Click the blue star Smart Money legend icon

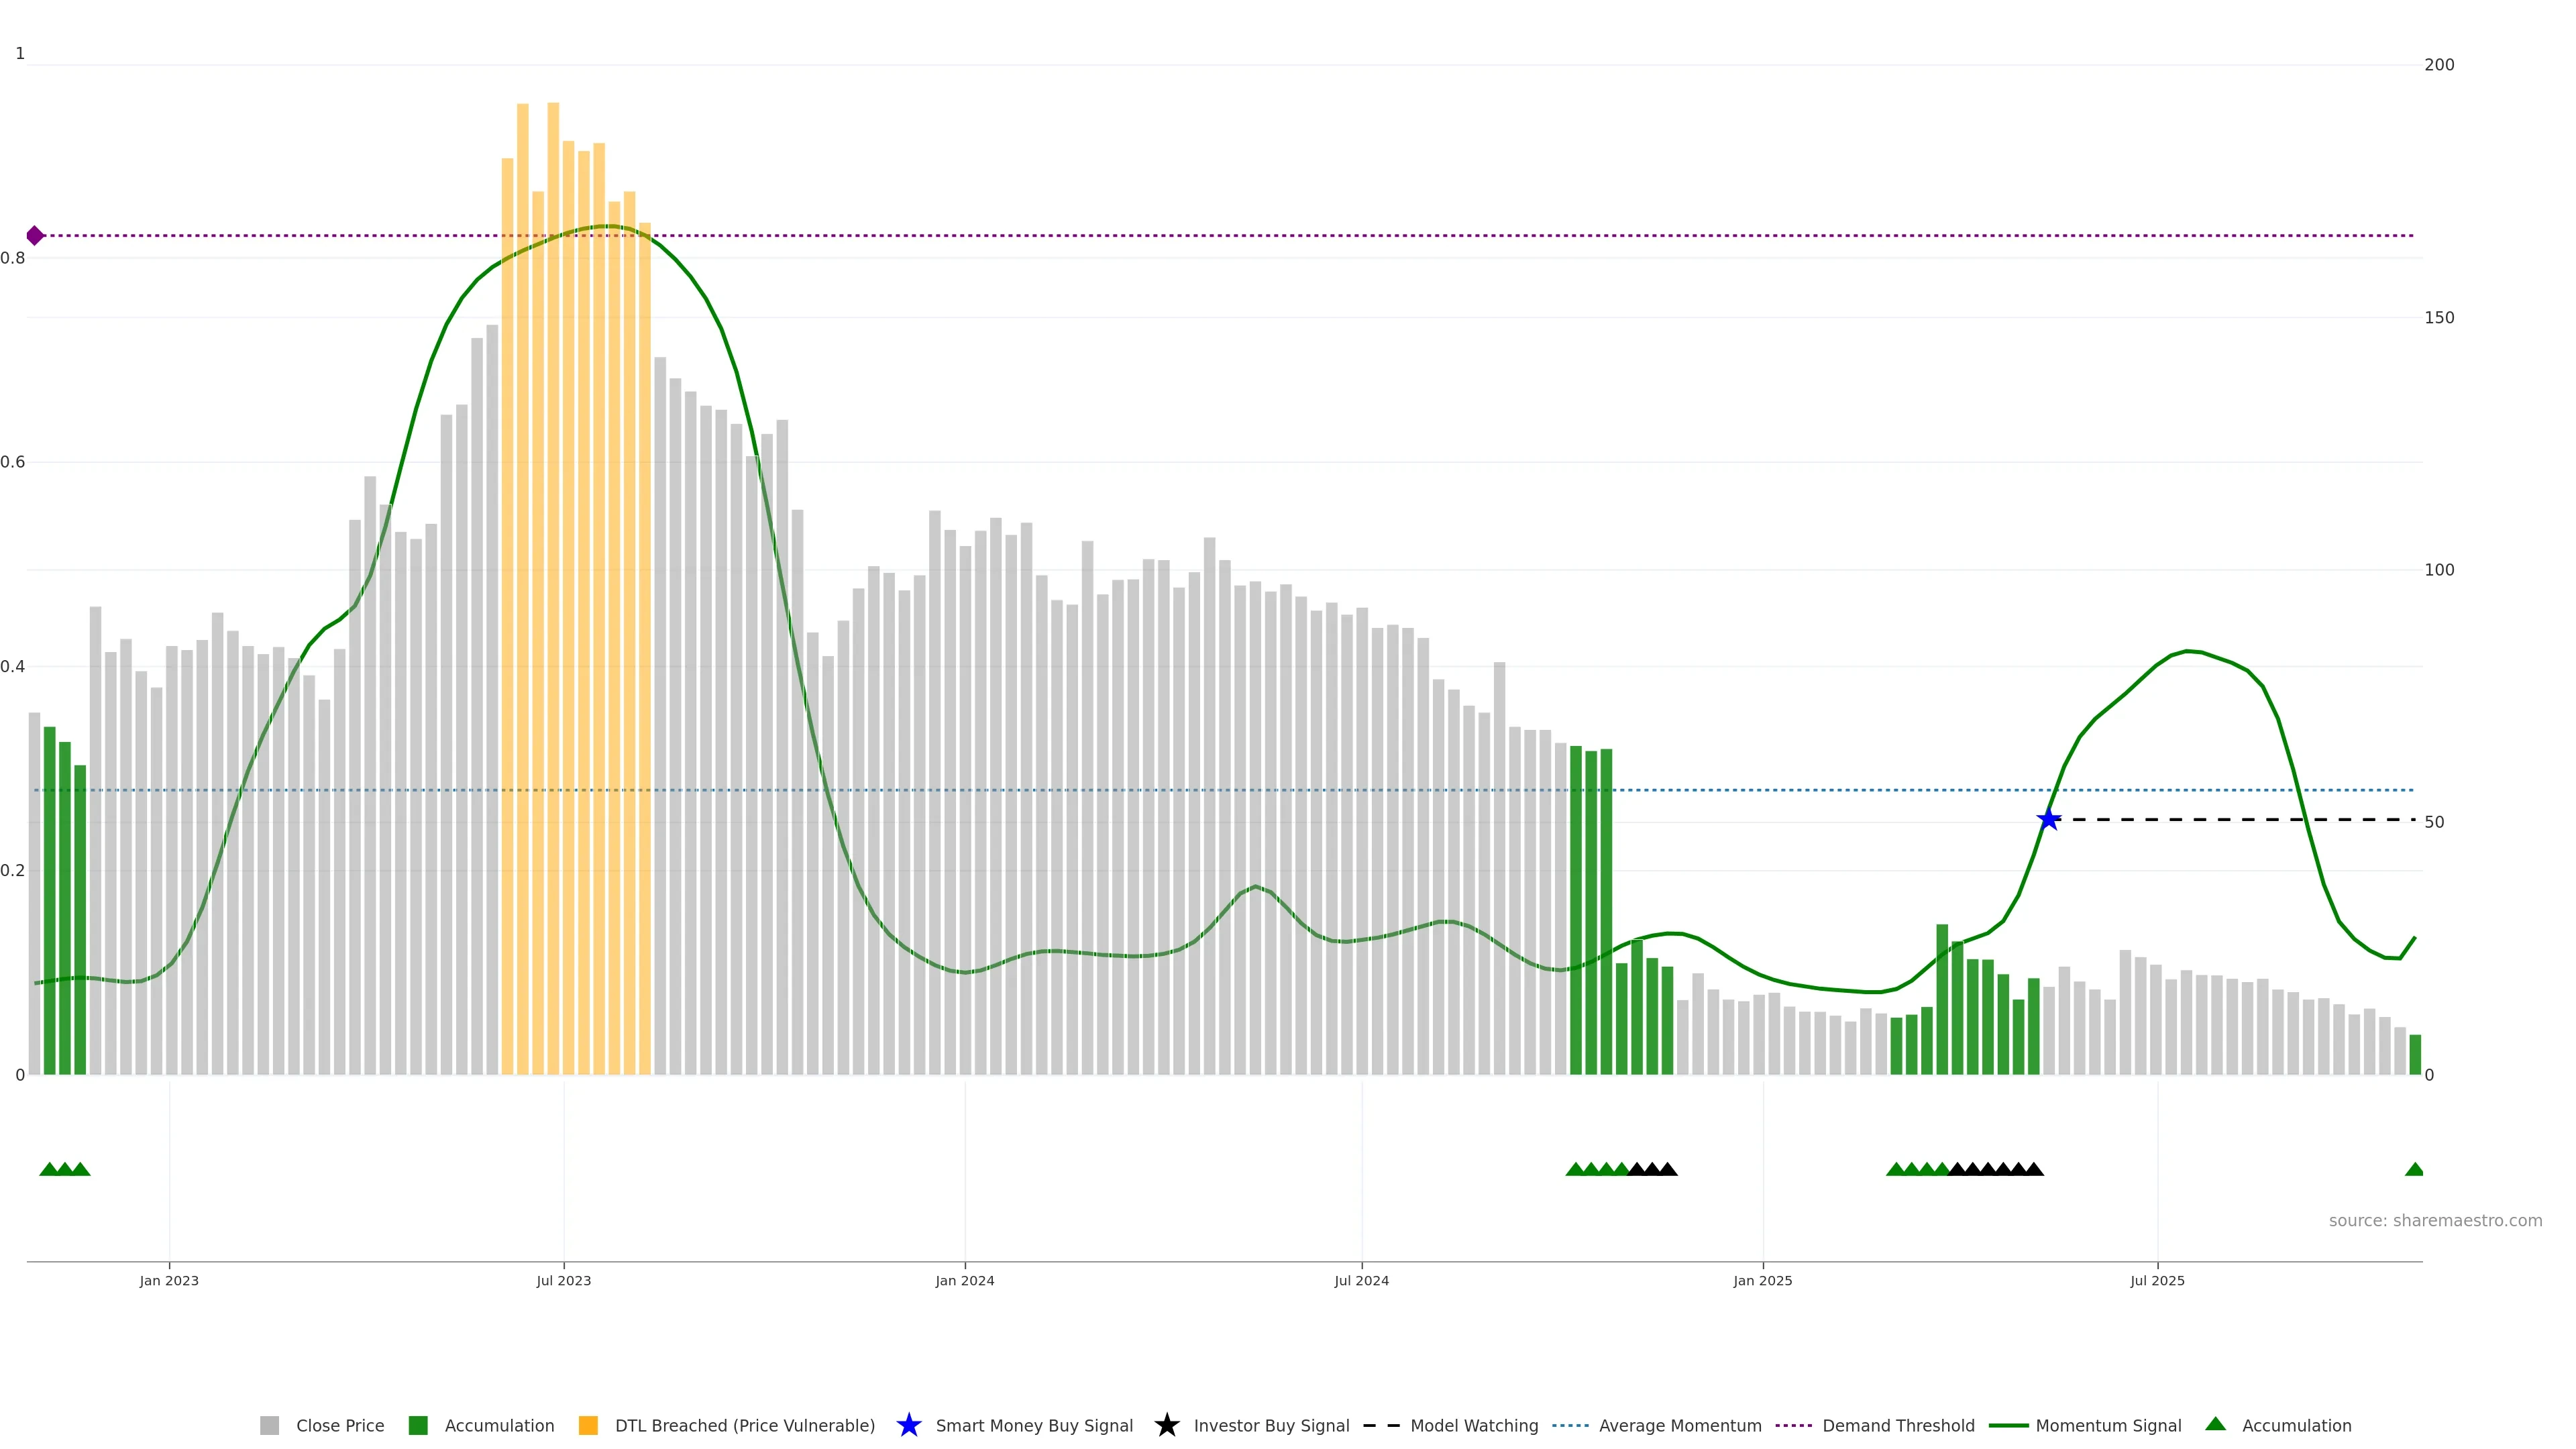pos(908,1425)
